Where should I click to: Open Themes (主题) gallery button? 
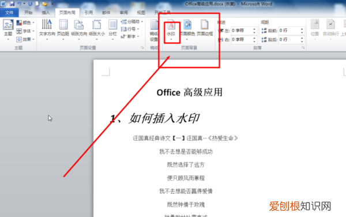point(8,30)
